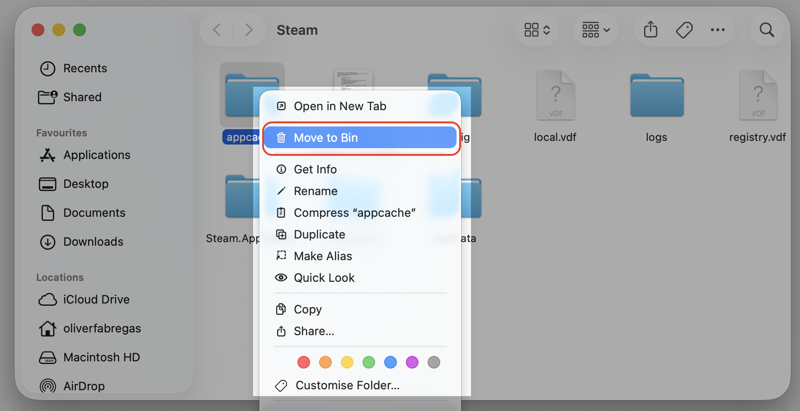Screen dimensions: 800x411
Task: Click the Search magnifier icon
Action: tap(767, 30)
